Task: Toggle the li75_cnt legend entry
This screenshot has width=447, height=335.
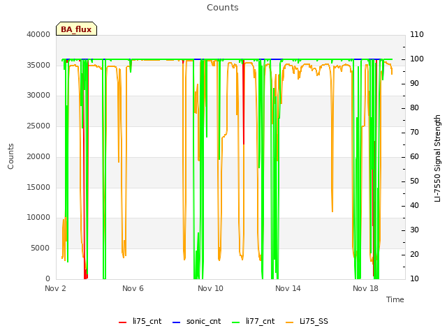Action: tap(140, 321)
